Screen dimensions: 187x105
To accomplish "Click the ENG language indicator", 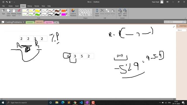I will pos(169,103).
